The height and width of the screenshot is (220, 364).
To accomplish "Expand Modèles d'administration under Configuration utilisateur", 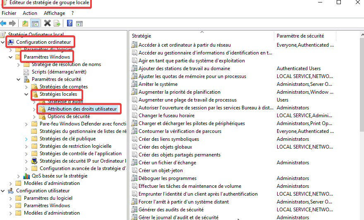I will tap(11, 213).
